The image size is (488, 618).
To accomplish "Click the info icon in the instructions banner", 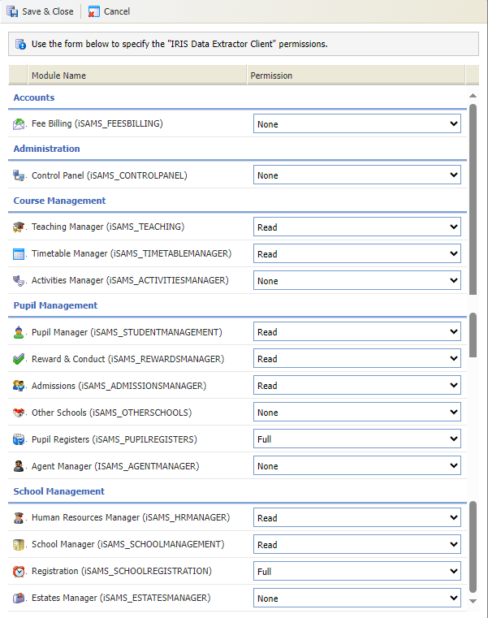I will [x=20, y=44].
